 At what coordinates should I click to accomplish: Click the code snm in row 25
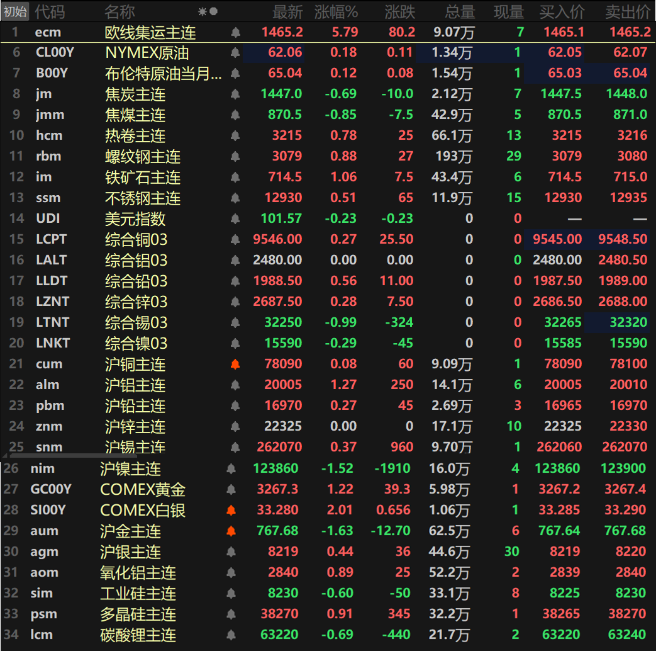(x=49, y=447)
